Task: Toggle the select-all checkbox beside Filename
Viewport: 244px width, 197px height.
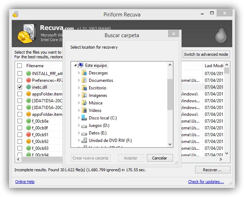Action: pyautogui.click(x=20, y=65)
